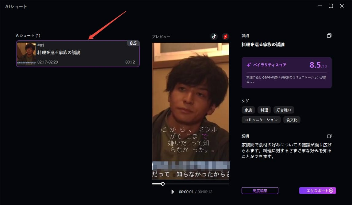Copy the short title with the 詳細 copy icon
Viewport: 352px width, 205px height.
click(329, 36)
